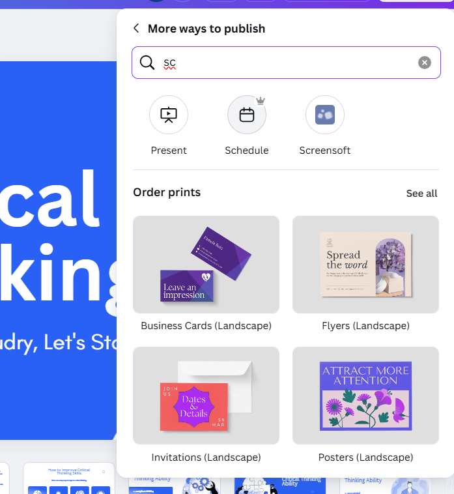454x494 pixels.
Task: Click the Order prints section heading
Action: 167,192
